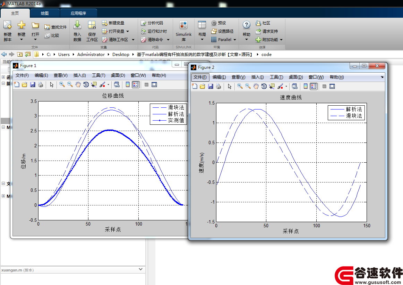Open 插入(I) menu in Figure 2

pyautogui.click(x=258, y=77)
